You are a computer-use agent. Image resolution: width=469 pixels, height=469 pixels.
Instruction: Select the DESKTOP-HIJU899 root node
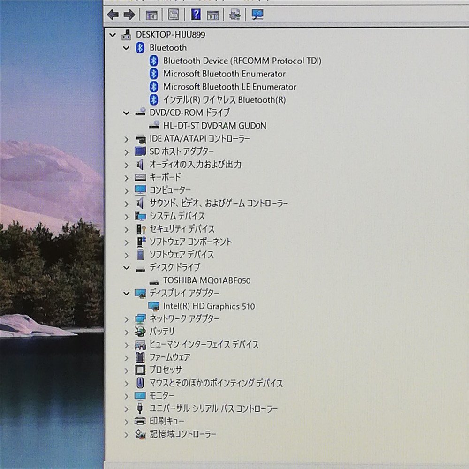point(170,35)
